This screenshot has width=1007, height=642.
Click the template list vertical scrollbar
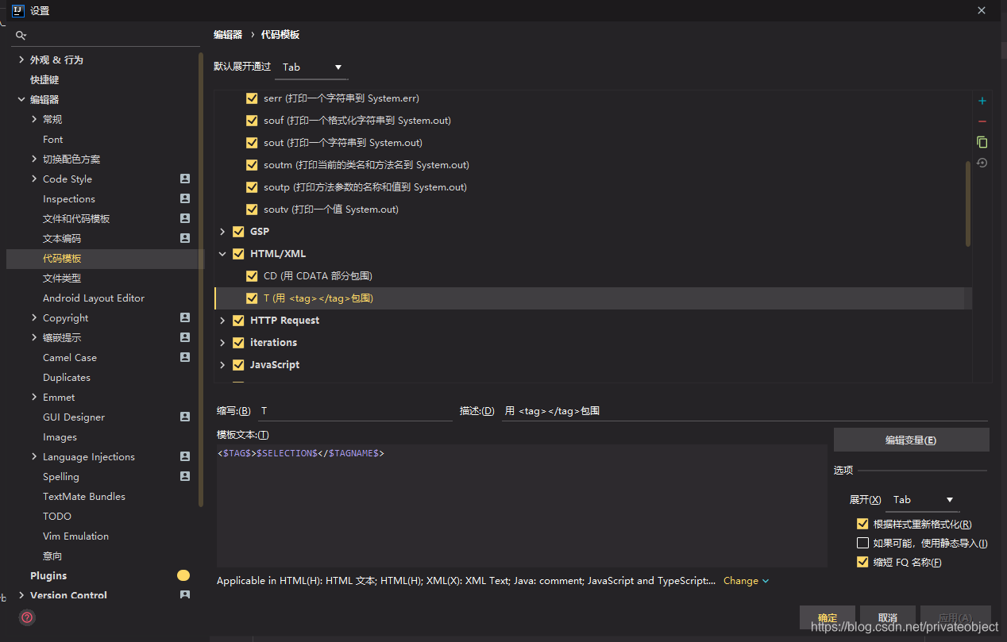tap(967, 203)
